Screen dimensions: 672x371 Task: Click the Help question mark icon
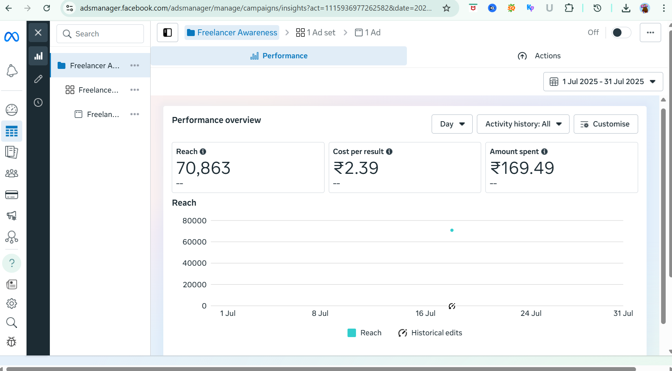click(x=12, y=263)
